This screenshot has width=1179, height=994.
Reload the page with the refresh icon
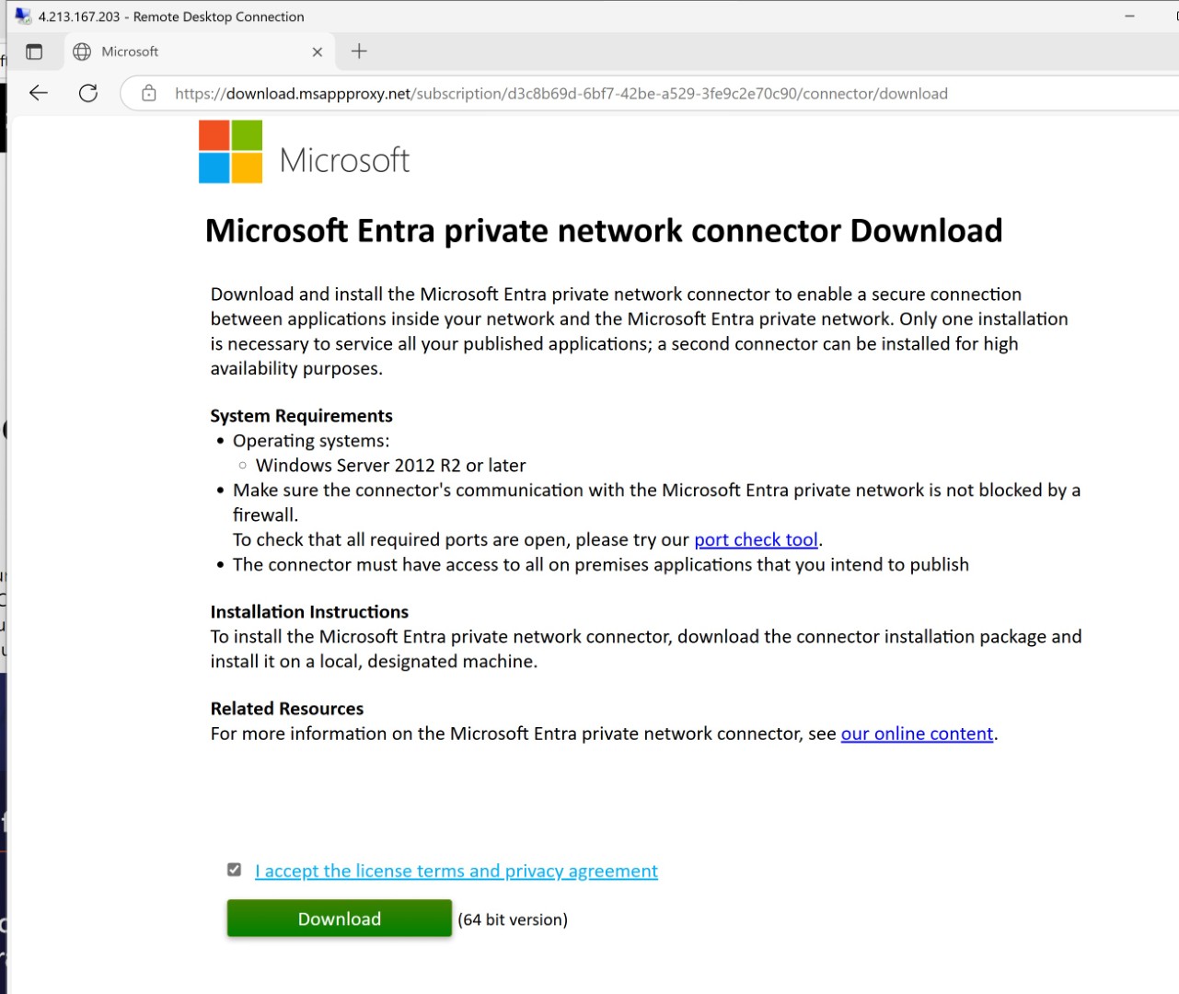coord(88,93)
